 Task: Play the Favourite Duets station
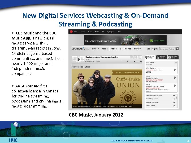[x=175, y=78]
